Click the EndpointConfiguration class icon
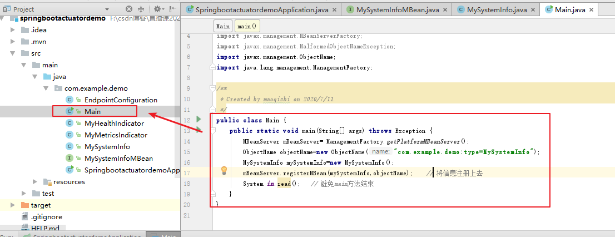The height and width of the screenshot is (237, 615). coord(69,100)
